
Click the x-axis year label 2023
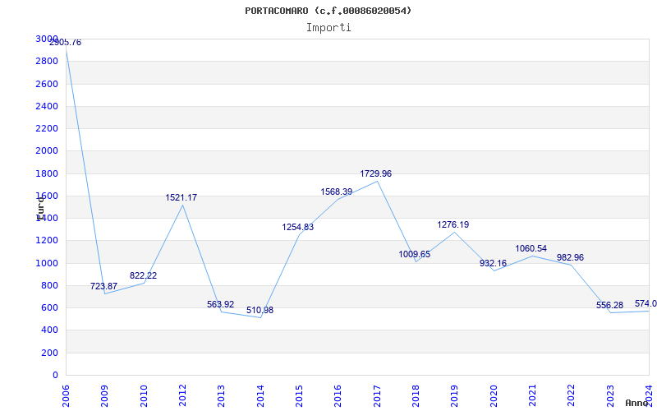[610, 396]
